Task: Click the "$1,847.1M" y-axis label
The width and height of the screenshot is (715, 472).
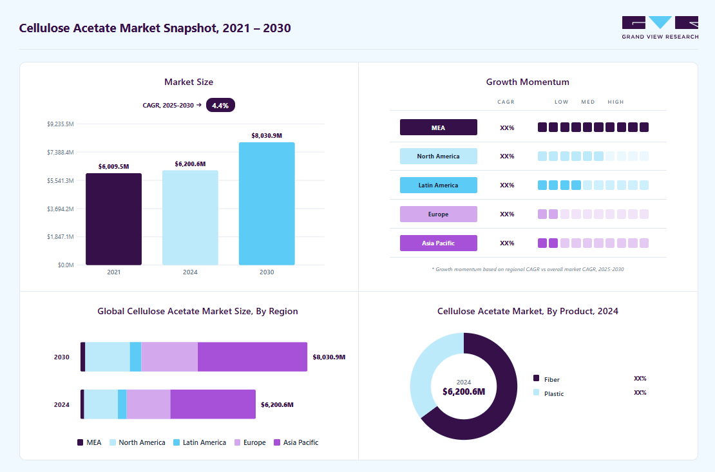Action: (60, 237)
